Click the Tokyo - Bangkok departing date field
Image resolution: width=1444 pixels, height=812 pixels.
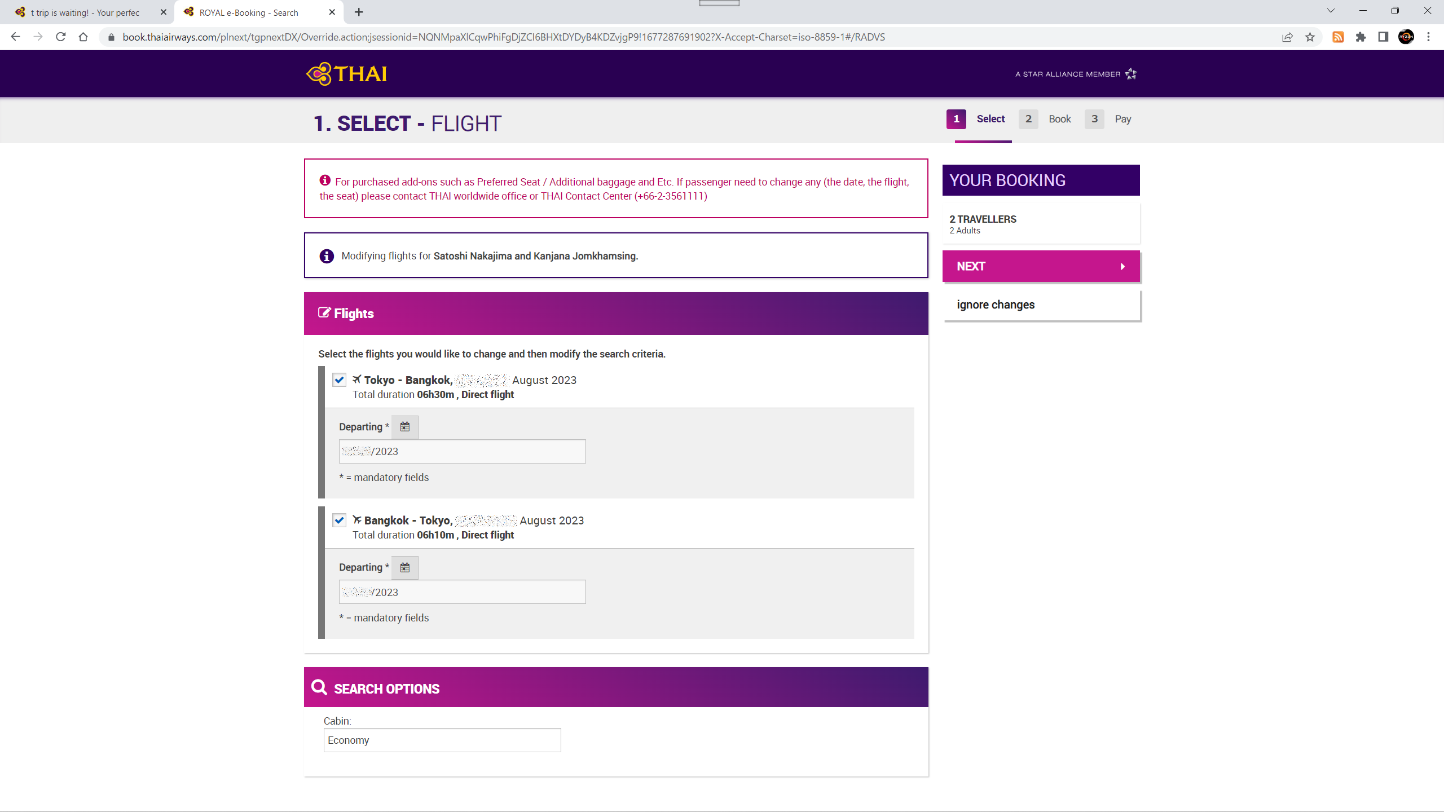point(462,451)
